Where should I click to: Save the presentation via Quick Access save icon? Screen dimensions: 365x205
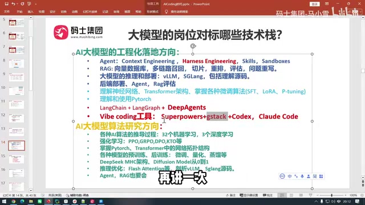(x=6, y=4)
